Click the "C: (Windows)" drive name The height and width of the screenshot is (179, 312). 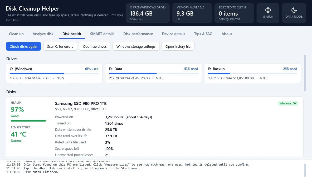[21, 69]
